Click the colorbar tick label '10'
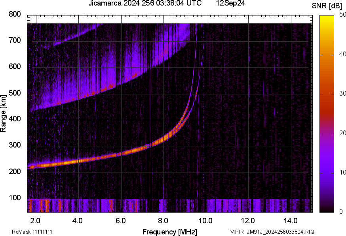Image resolution: width=346 pixels, height=236 pixels. point(342,172)
